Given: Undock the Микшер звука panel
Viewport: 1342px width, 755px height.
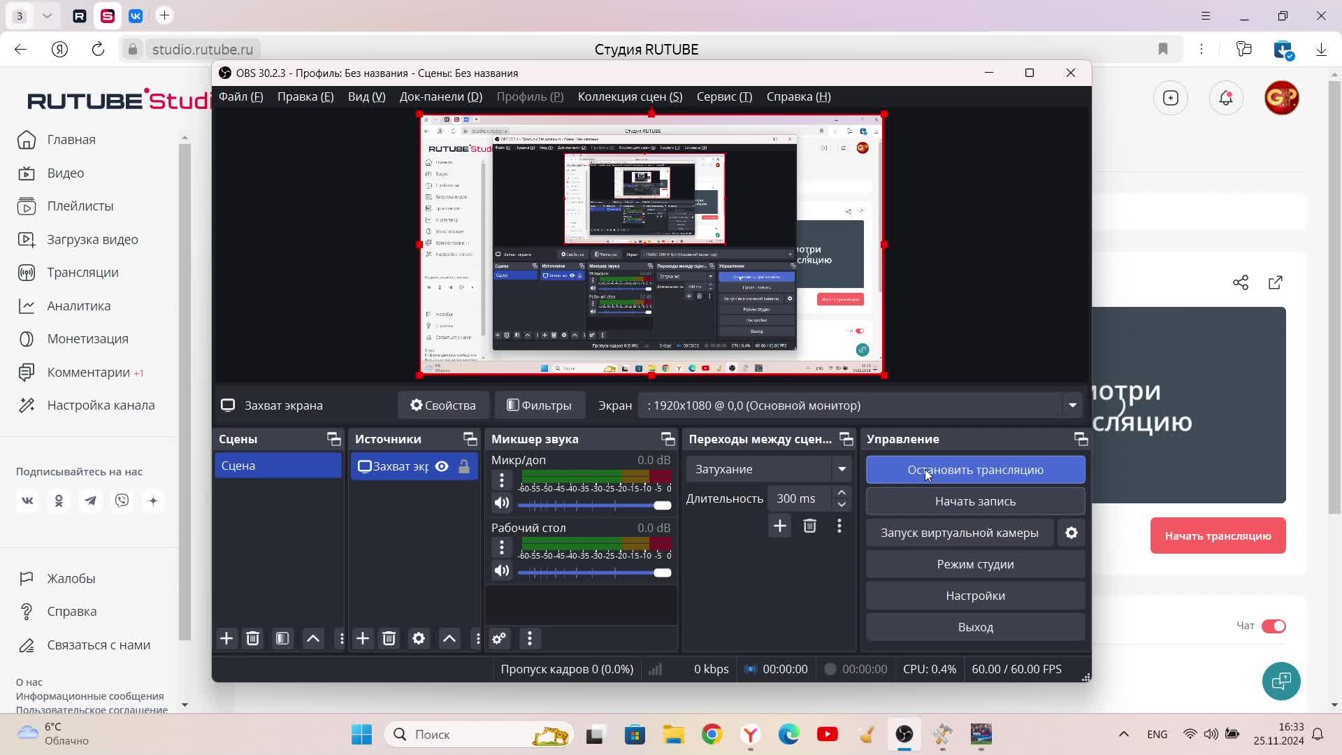Looking at the screenshot, I should [668, 439].
